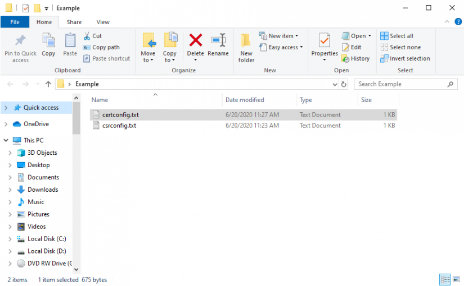Click the Delete icon in the ribbon
Screen dimensions: 464x286
(x=195, y=41)
